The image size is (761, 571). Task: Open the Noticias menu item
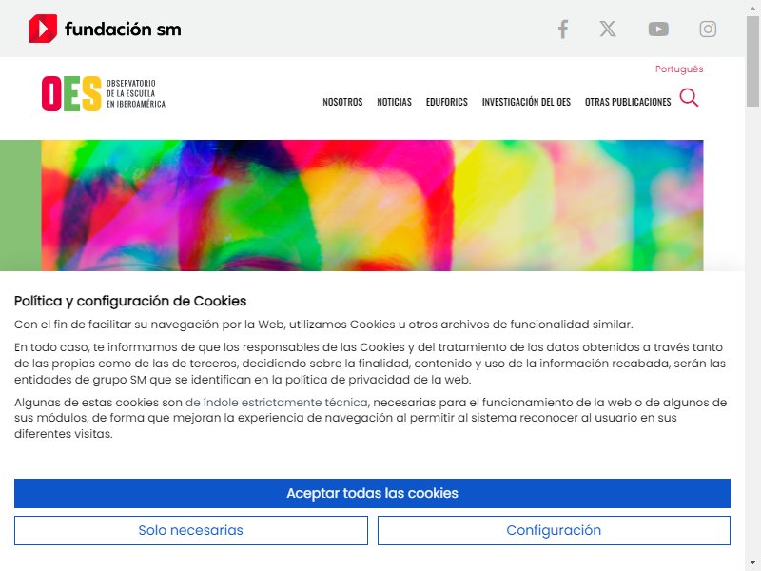[394, 102]
